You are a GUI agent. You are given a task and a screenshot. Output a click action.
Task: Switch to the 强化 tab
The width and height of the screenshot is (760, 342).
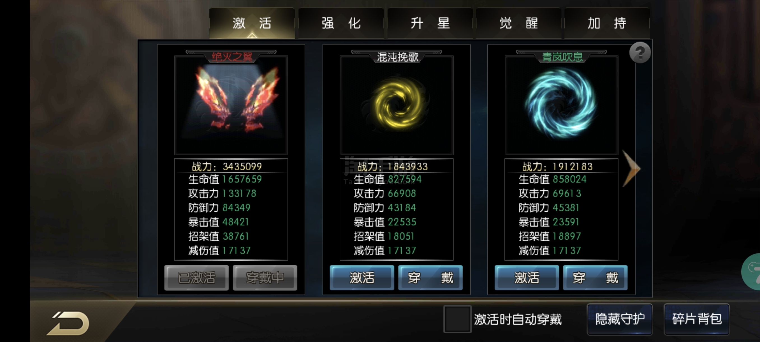tap(341, 23)
